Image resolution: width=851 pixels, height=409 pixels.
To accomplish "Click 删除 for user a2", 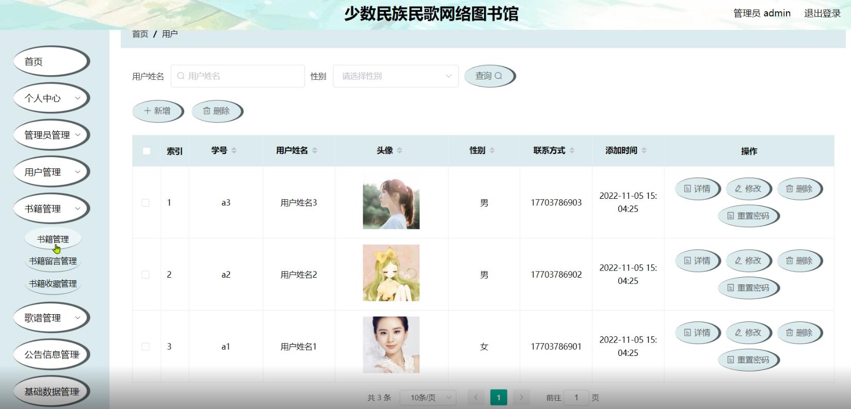I will (x=799, y=261).
